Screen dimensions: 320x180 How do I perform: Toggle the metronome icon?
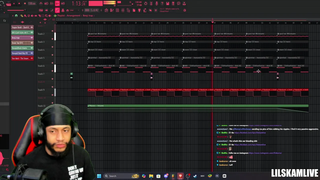41,3
